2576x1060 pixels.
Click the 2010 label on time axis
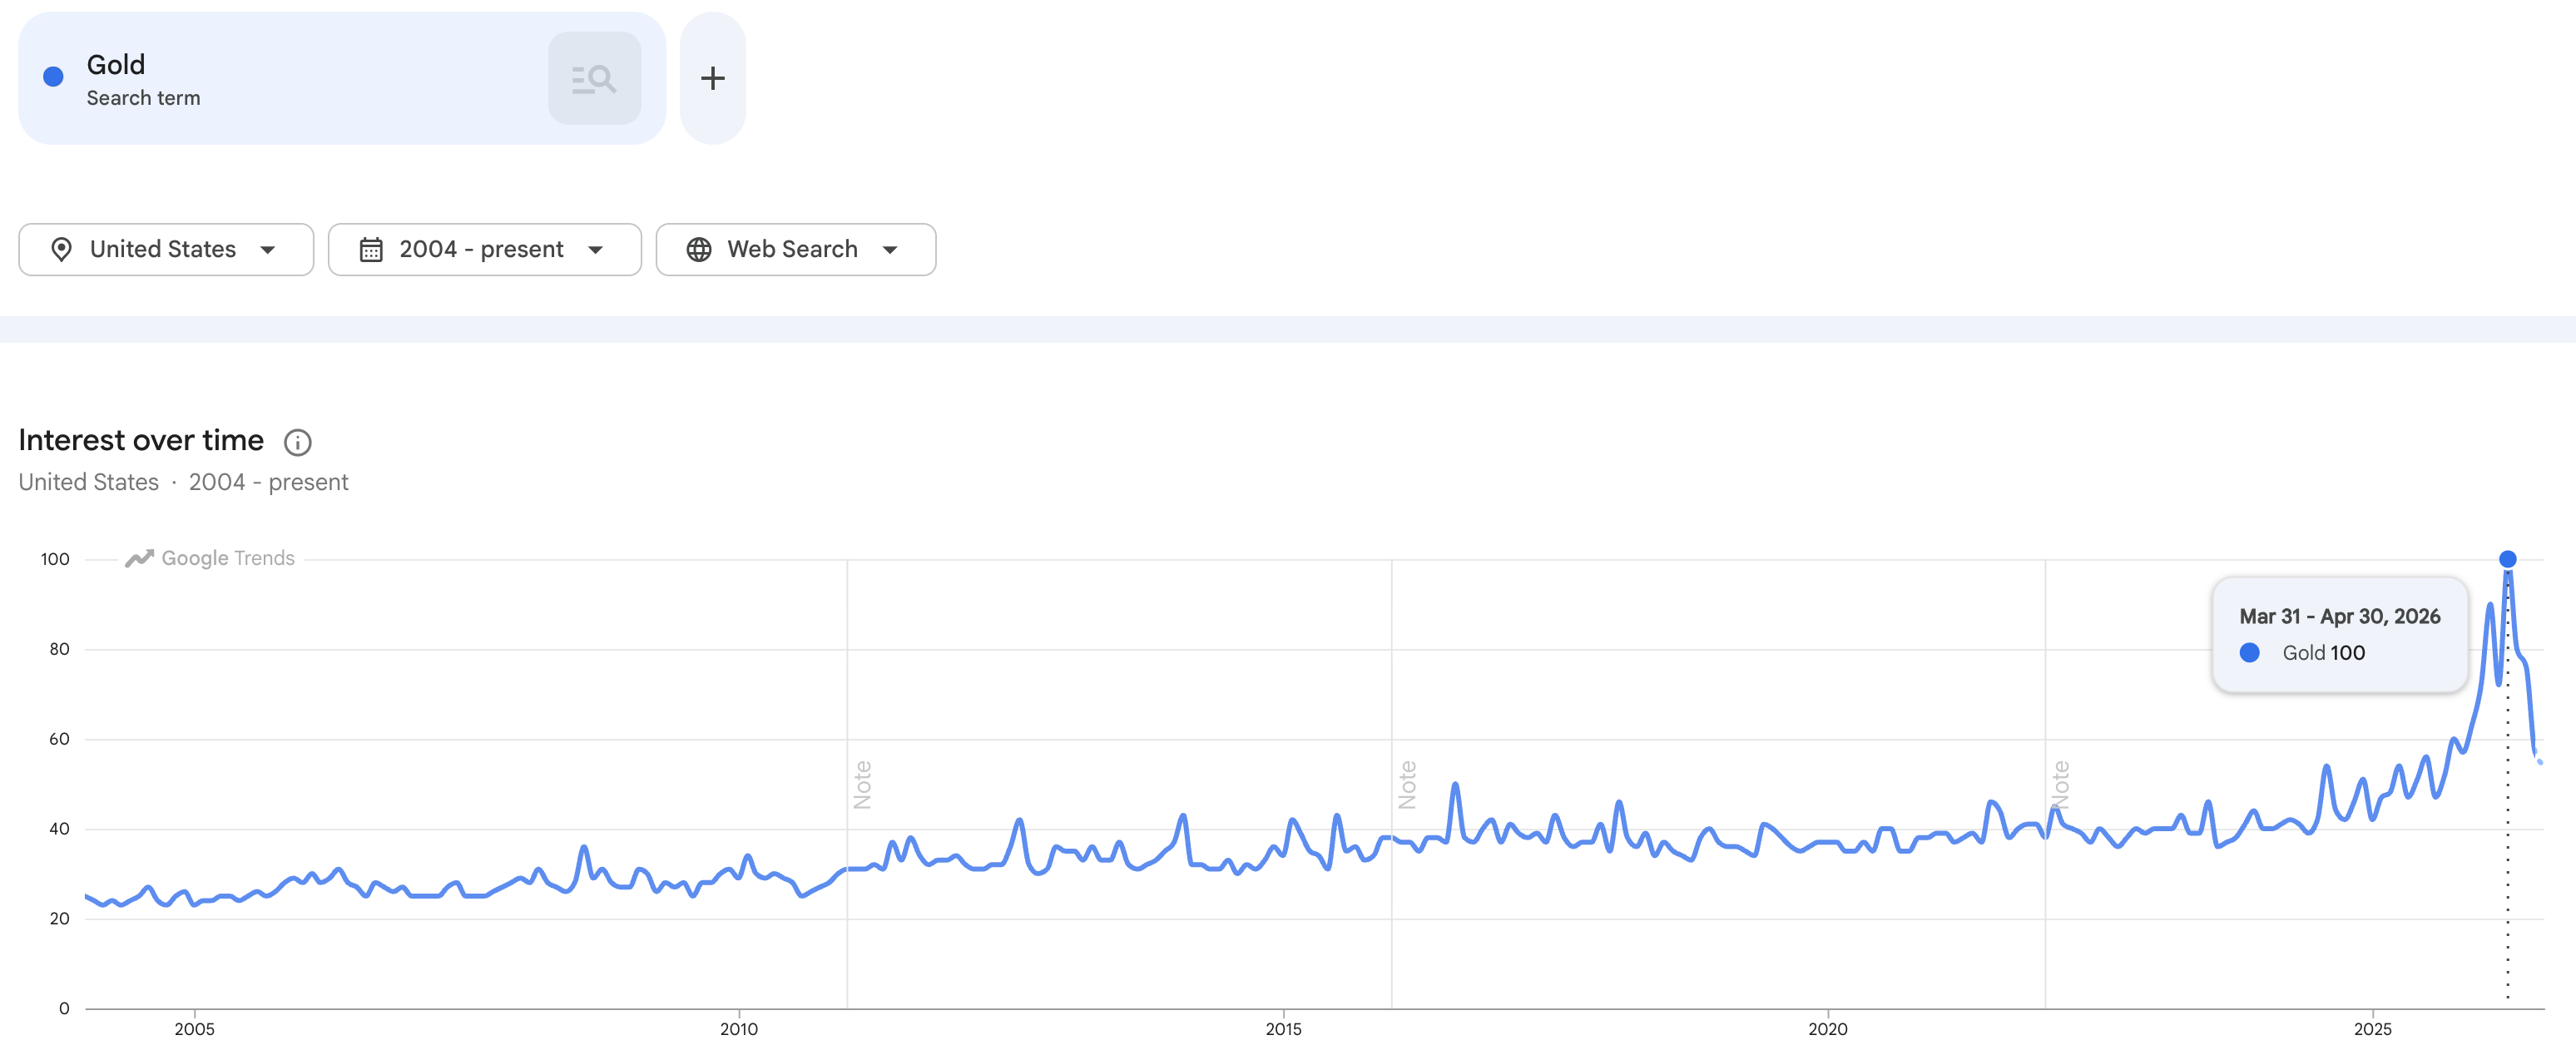coord(739,1029)
